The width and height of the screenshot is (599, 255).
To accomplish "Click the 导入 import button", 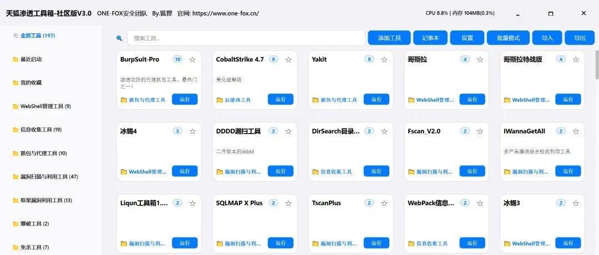I will tap(547, 38).
